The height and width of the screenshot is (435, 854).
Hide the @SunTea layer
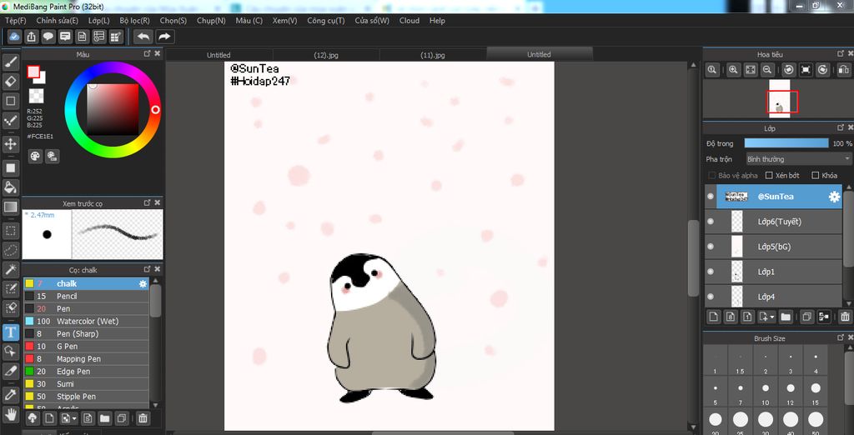point(711,197)
